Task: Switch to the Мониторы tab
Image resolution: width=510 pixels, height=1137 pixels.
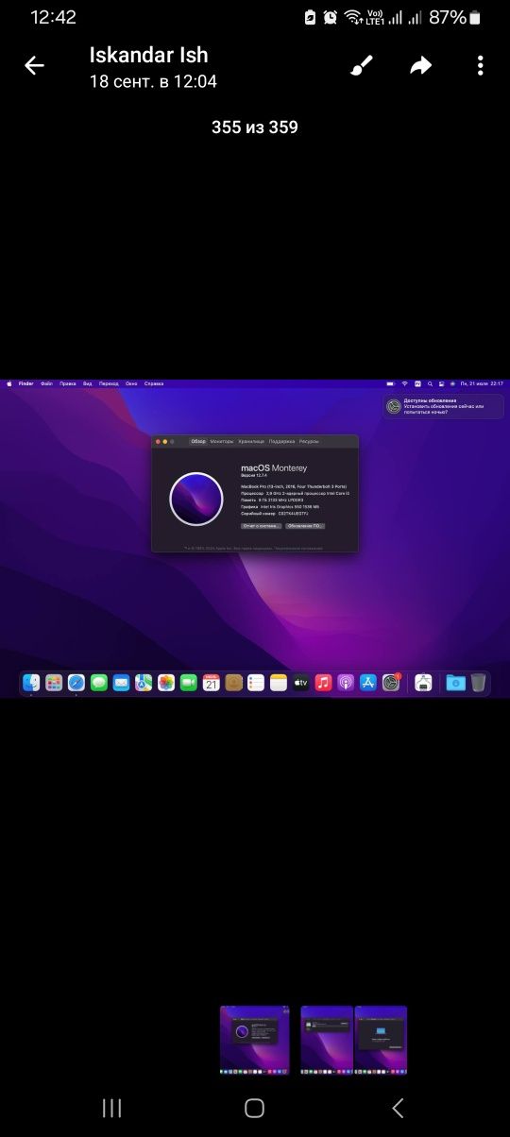Action: [222, 441]
